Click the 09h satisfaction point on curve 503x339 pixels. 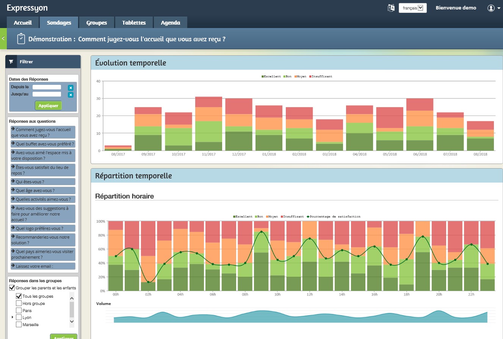[x=262, y=232]
